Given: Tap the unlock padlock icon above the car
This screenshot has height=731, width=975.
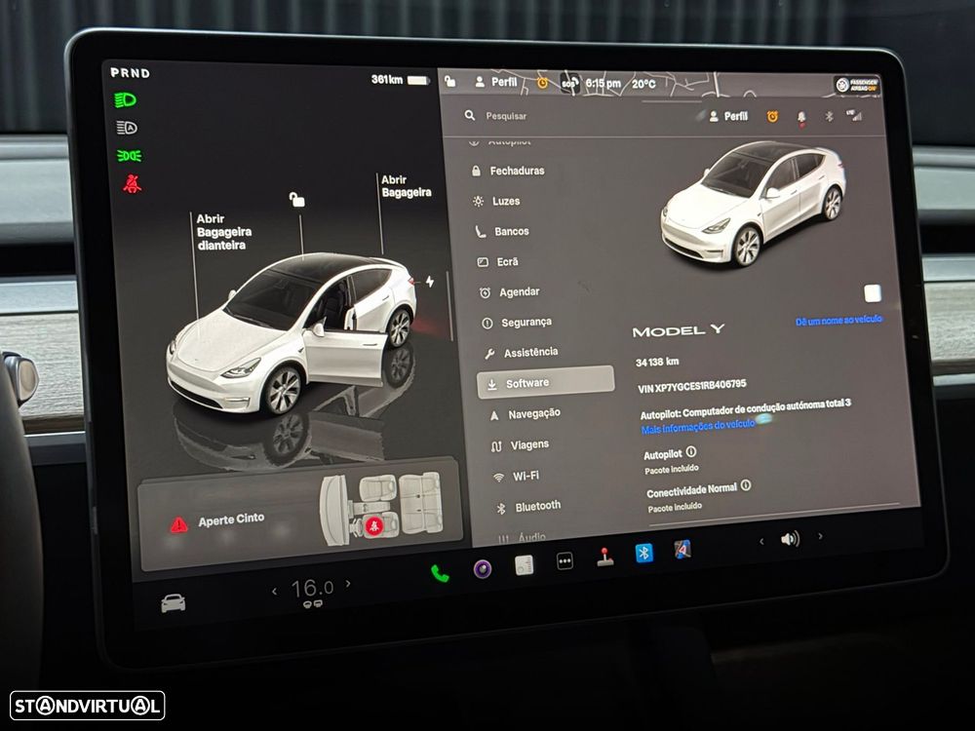Looking at the screenshot, I should (x=296, y=199).
